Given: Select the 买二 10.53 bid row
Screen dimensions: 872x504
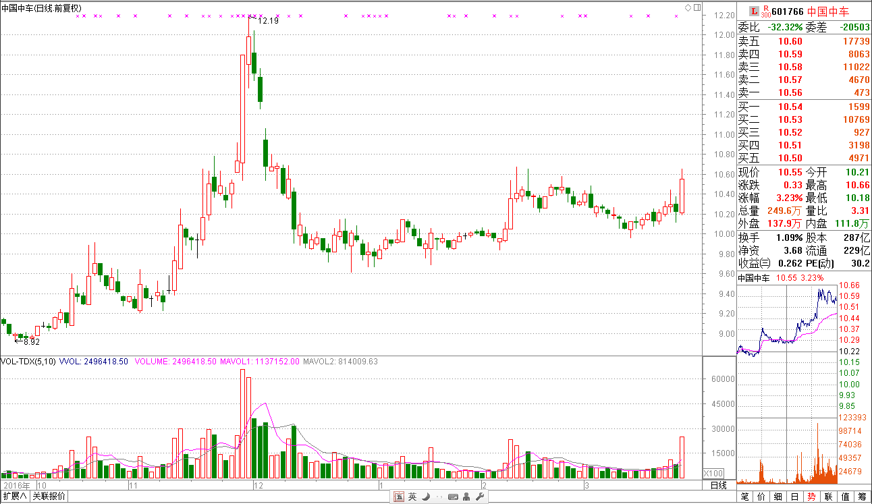Looking at the screenshot, I should point(804,119).
